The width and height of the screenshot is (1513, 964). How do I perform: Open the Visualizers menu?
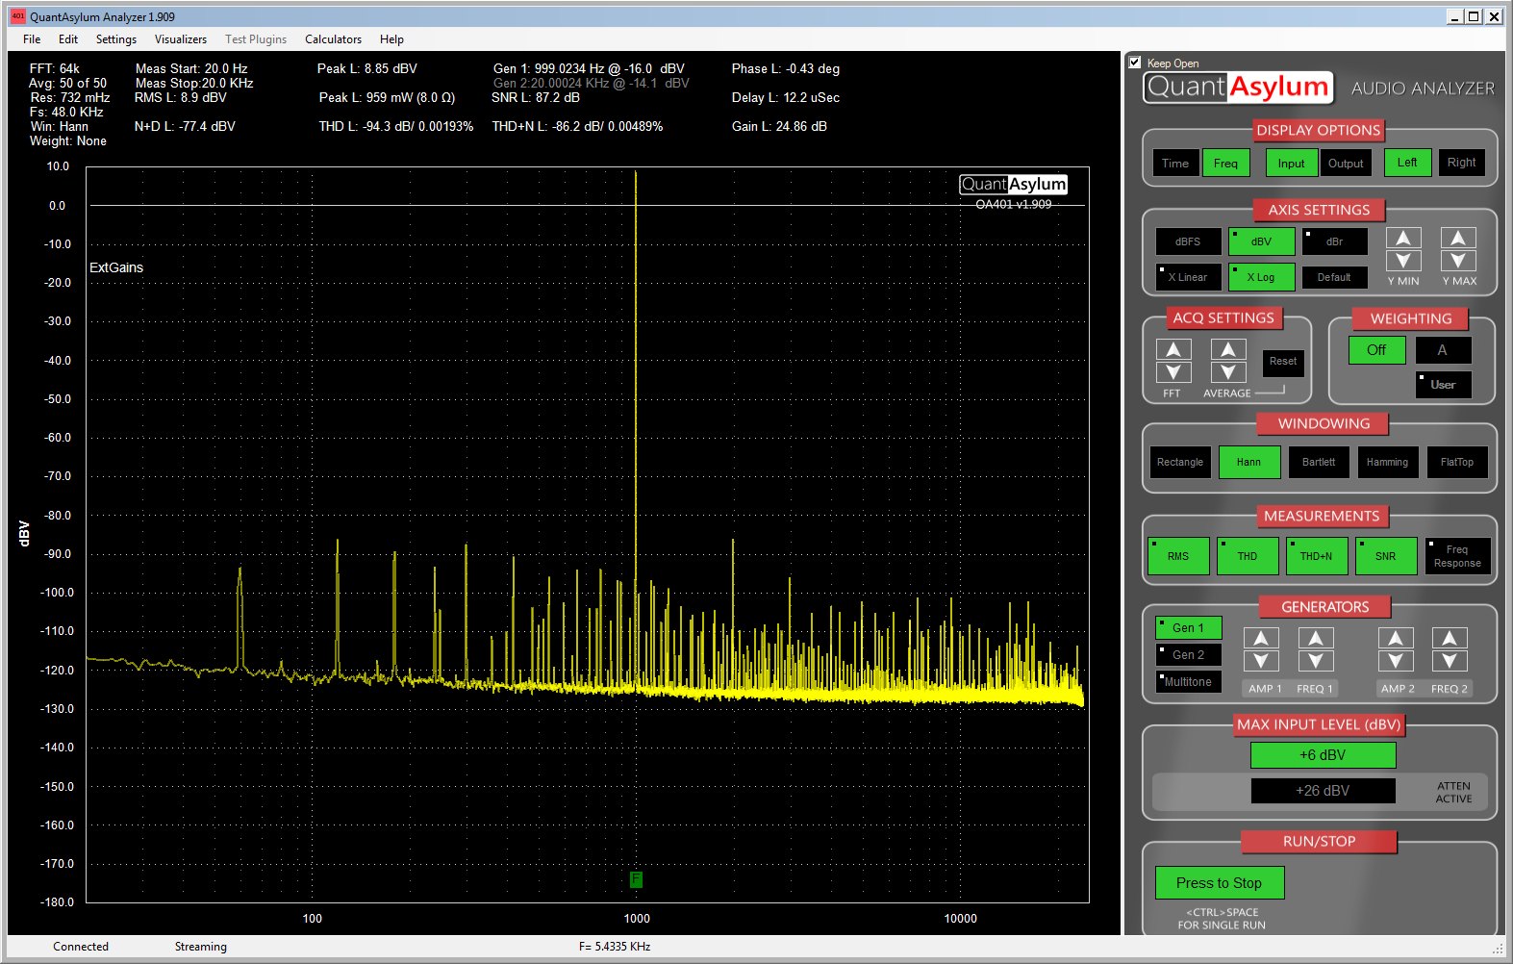pyautogui.click(x=181, y=39)
